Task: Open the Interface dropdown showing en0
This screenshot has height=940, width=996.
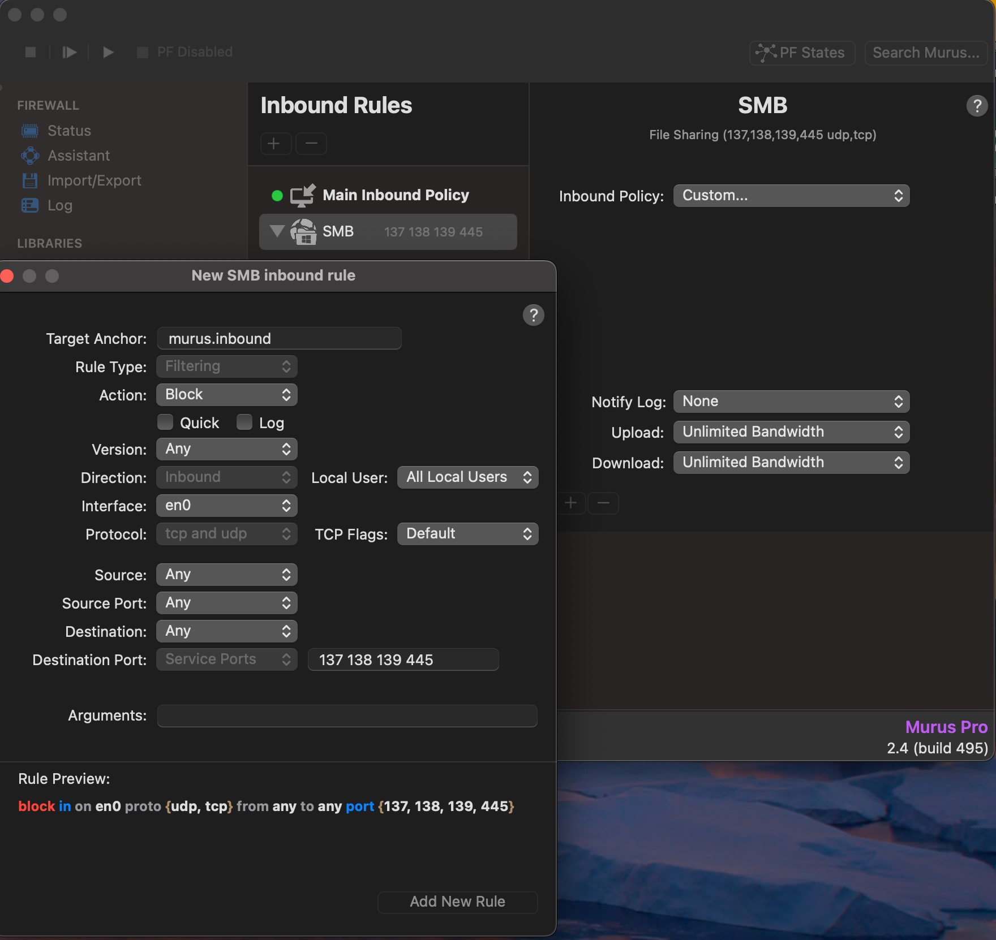Action: [x=226, y=506]
